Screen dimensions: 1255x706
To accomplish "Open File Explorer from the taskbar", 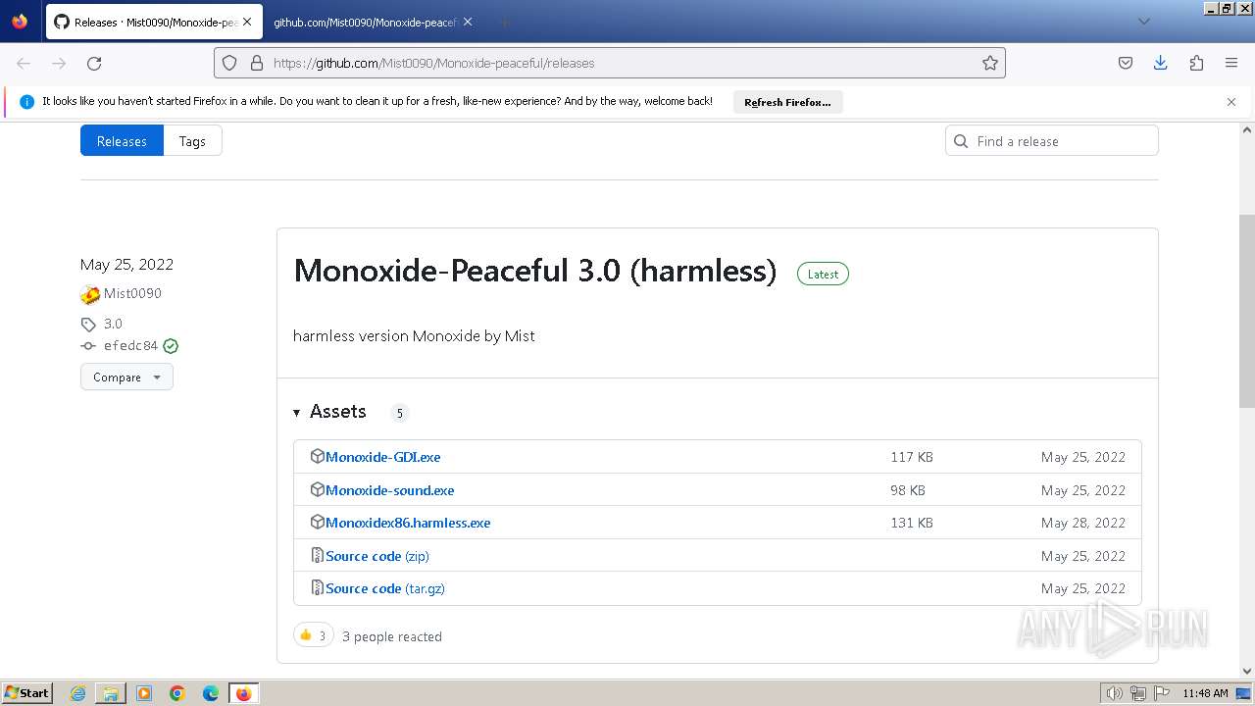I will (x=111, y=693).
